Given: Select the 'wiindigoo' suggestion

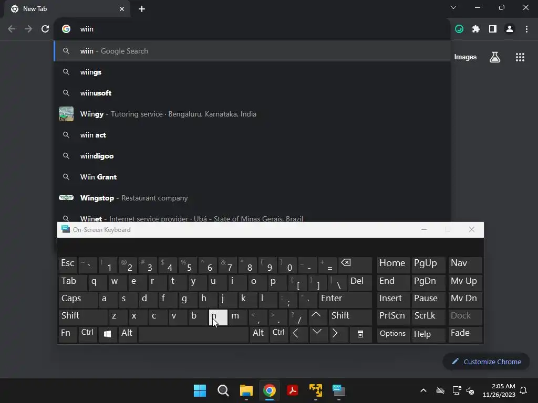Looking at the screenshot, I should pos(252,156).
